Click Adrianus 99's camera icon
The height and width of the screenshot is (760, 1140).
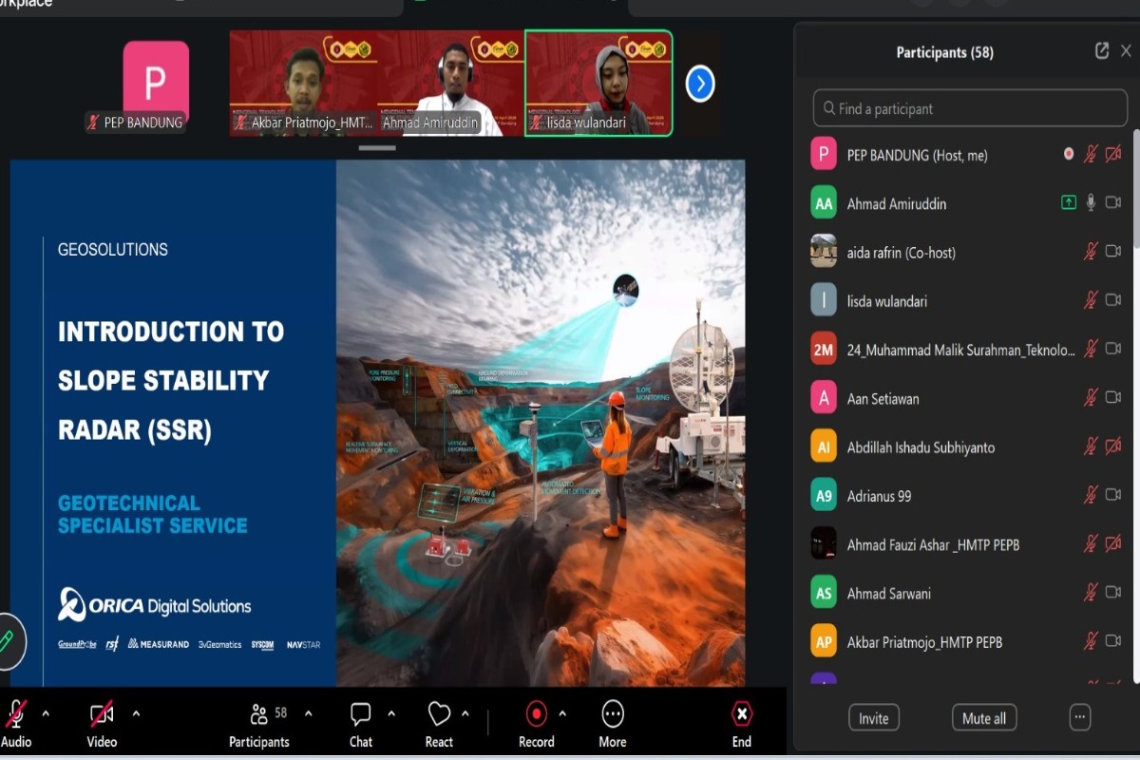click(x=1113, y=495)
